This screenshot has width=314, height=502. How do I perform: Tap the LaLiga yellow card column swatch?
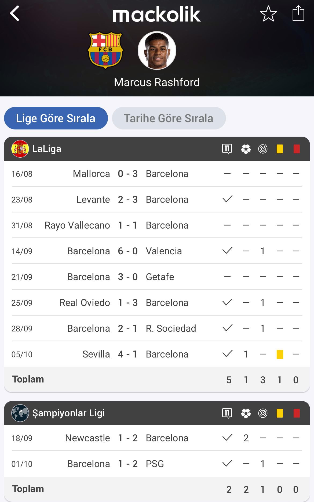coord(280,149)
